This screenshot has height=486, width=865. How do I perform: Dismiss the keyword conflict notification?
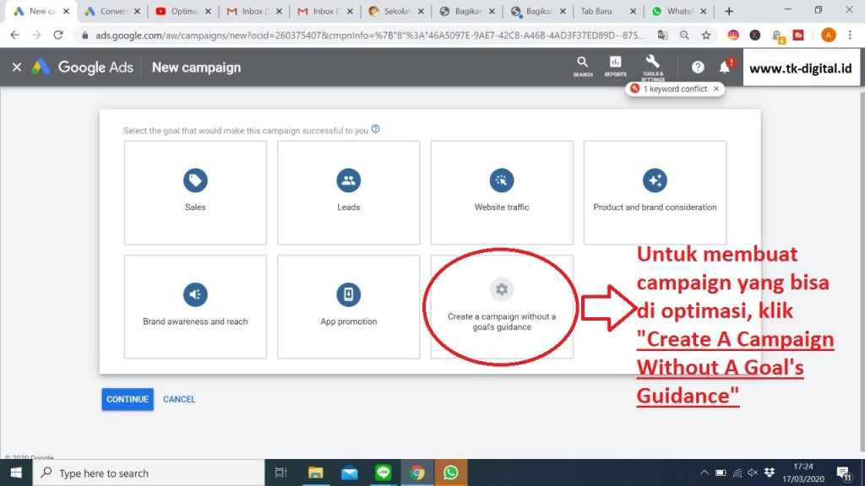coord(716,89)
